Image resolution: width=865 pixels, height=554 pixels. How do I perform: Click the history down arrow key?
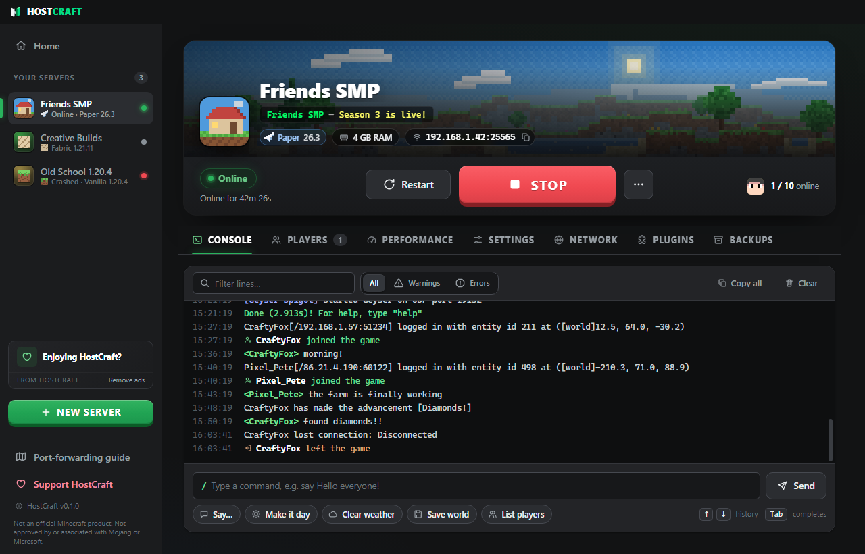tap(724, 514)
